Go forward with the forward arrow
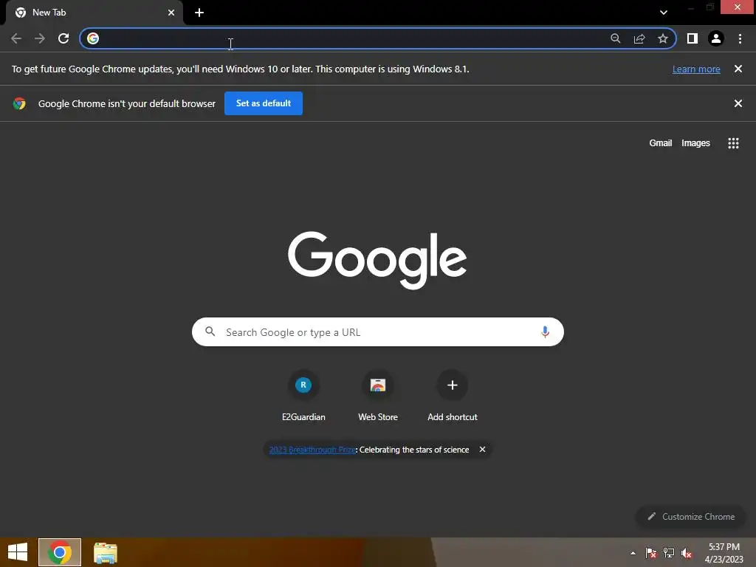Viewport: 756px width, 567px height. [40, 38]
